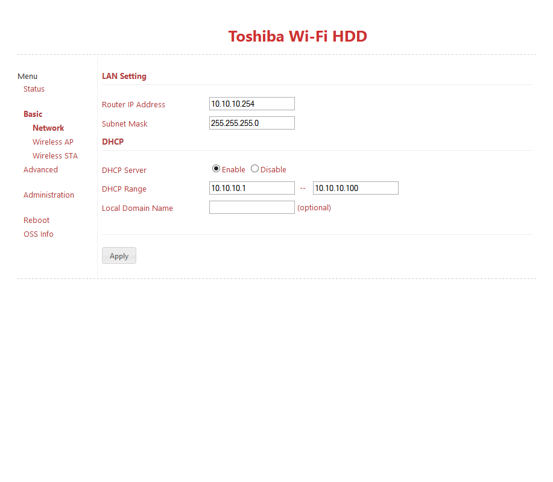Viewport: 553px width, 482px height.
Task: Select the Network submenu item
Action: click(x=48, y=128)
